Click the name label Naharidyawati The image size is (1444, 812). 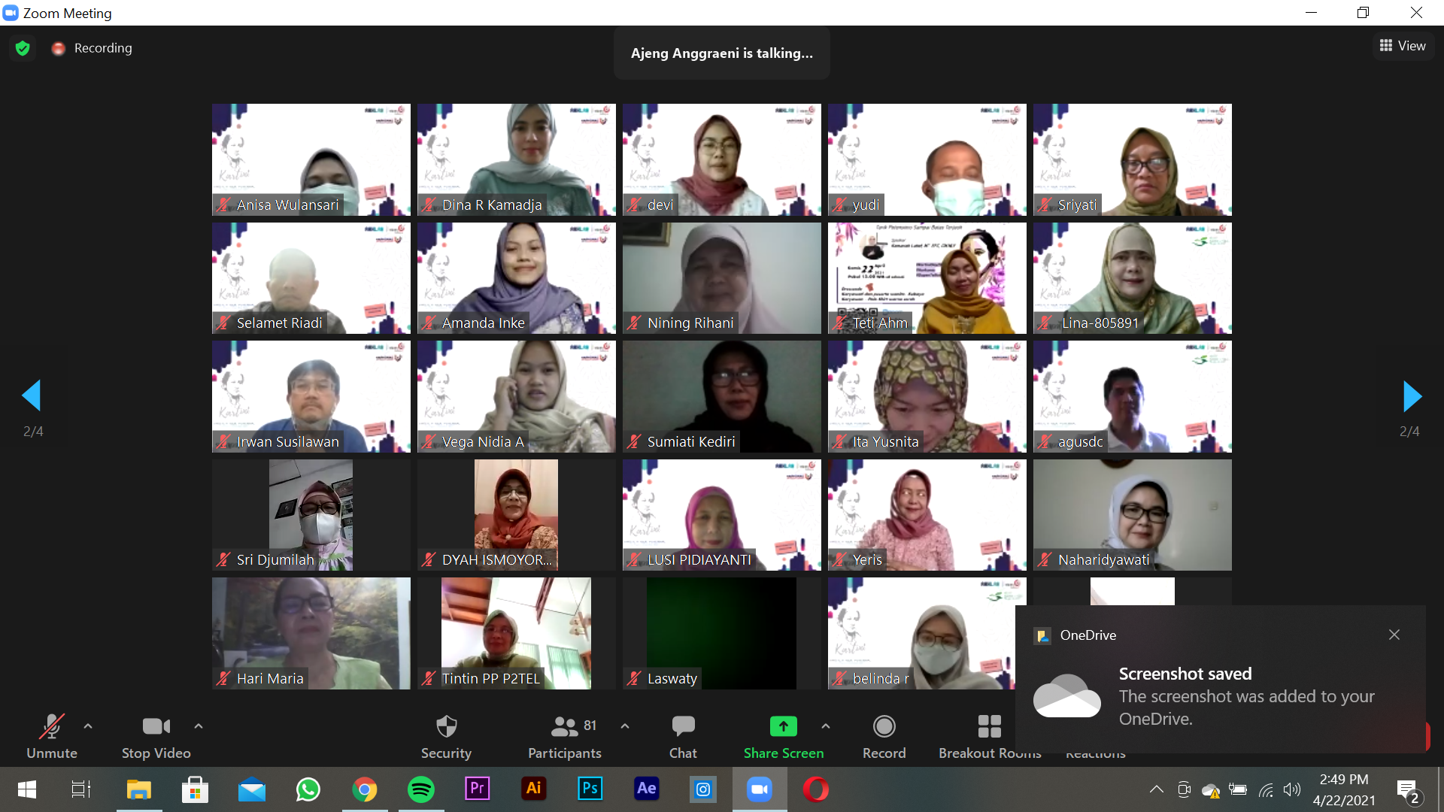1103,560
